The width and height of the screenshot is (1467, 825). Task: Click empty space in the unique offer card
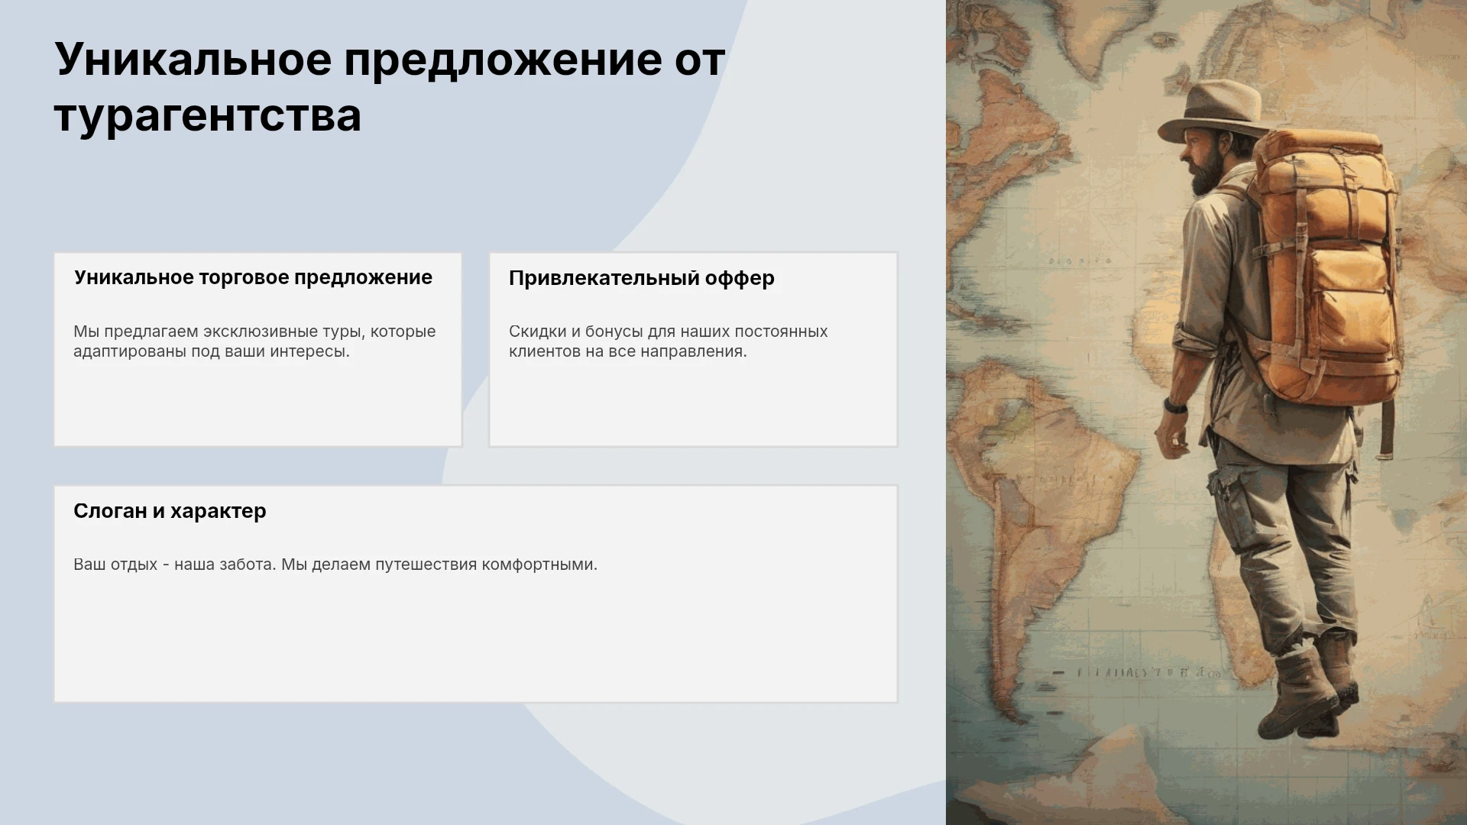[257, 405]
